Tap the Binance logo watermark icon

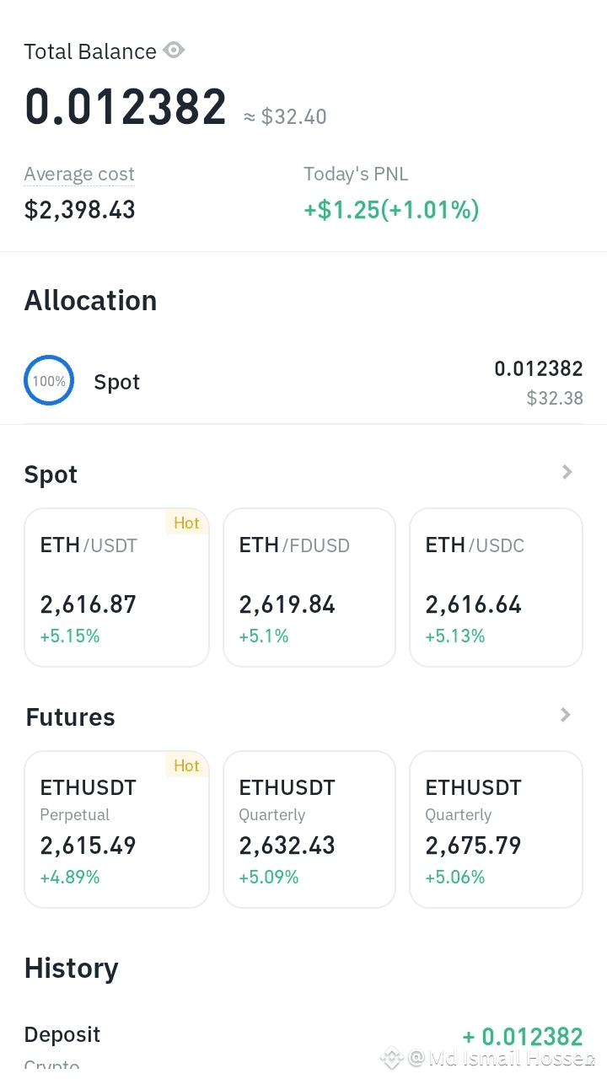[x=391, y=1057]
